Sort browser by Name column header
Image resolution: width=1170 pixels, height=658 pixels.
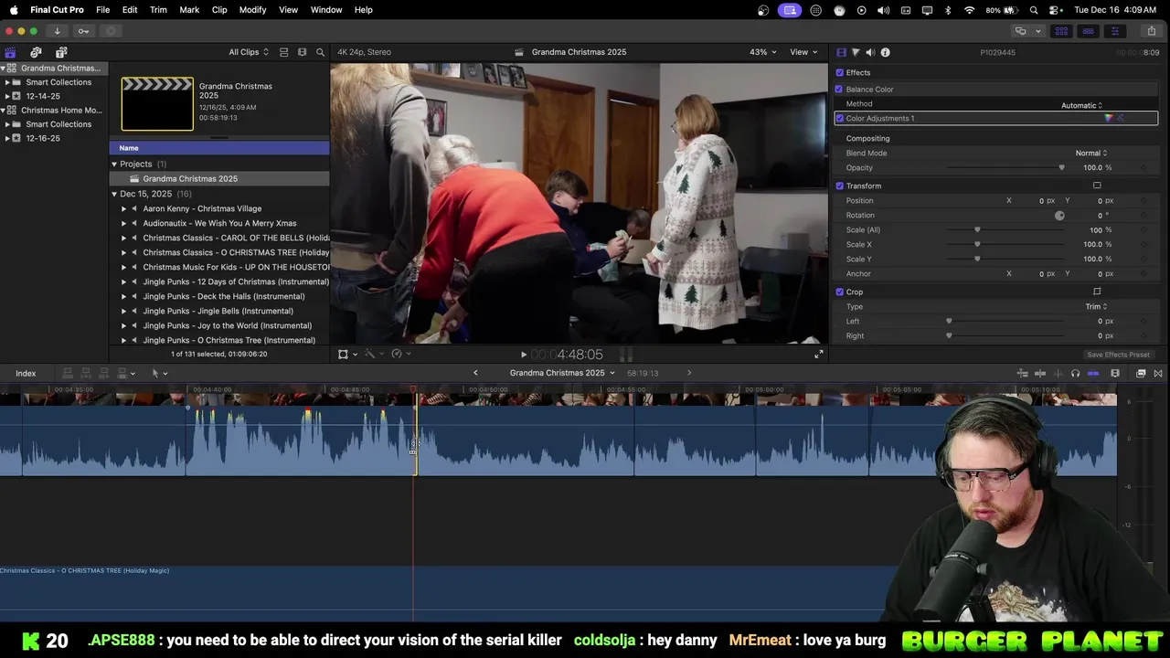coord(219,148)
